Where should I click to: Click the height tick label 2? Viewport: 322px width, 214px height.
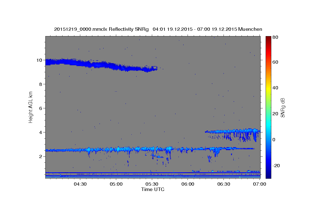click(x=41, y=156)
